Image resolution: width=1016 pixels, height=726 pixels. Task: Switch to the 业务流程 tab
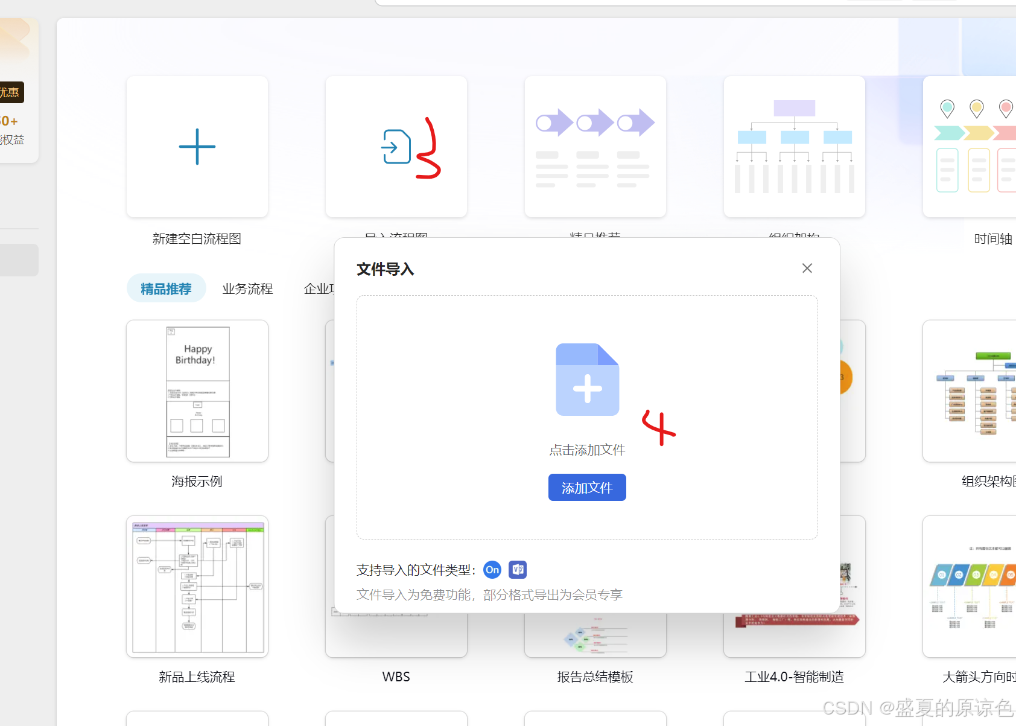(x=247, y=289)
